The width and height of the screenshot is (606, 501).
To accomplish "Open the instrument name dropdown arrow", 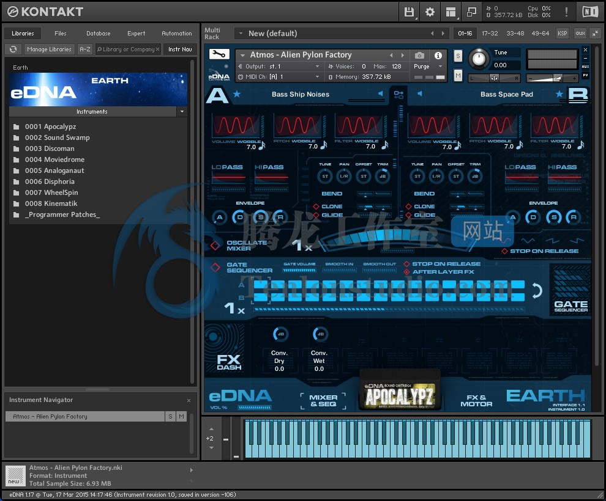I will [x=243, y=55].
